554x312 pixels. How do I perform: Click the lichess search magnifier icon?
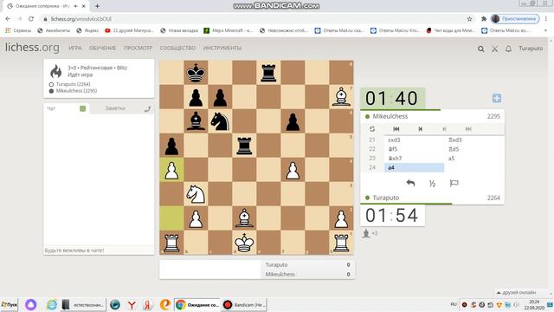click(481, 49)
